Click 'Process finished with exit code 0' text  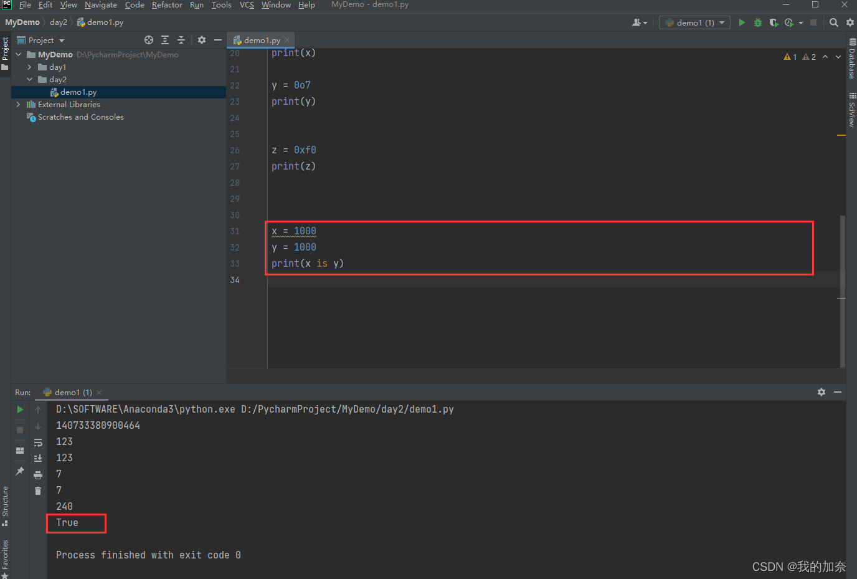[x=148, y=555]
